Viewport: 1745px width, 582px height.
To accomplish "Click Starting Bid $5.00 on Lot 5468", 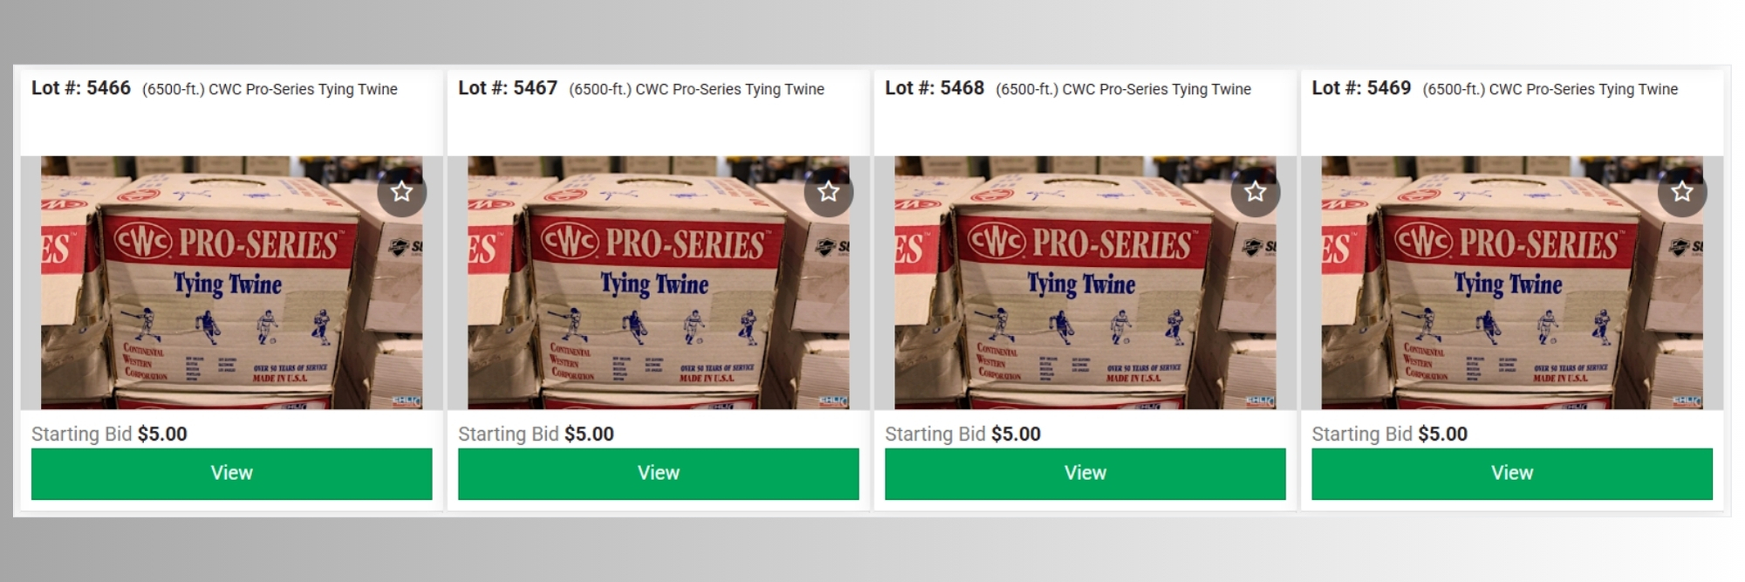I will pos(962,434).
